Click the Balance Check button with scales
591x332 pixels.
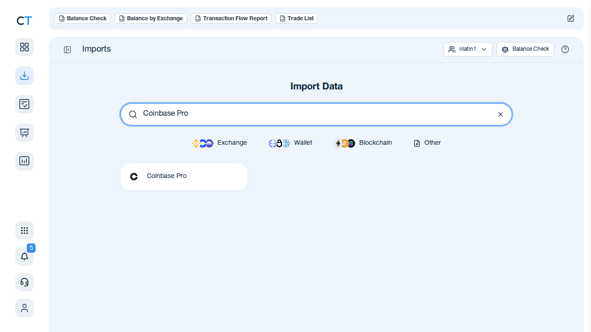(525, 49)
